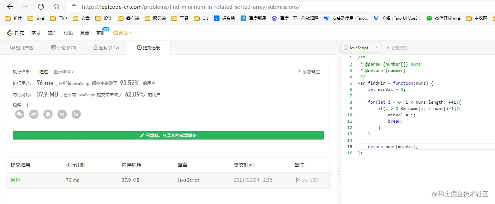Switch to the 题目描述 tab
The height and width of the screenshot is (204, 495).
(x=22, y=47)
